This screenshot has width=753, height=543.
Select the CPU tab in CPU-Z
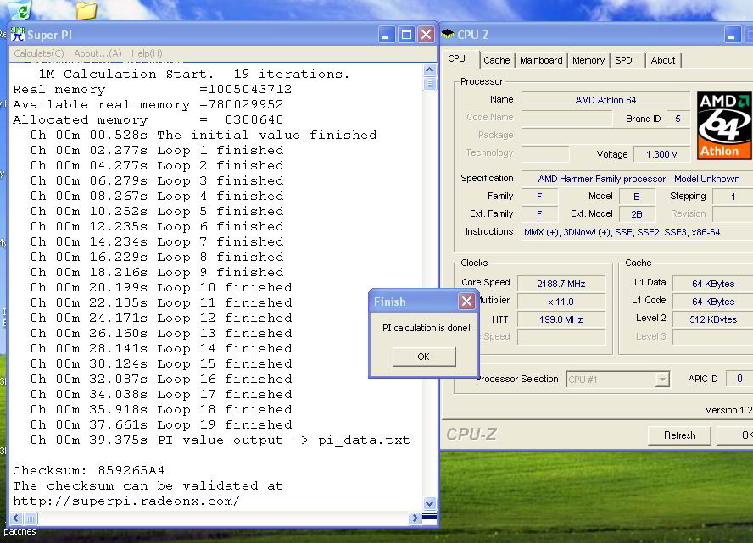[x=457, y=59]
